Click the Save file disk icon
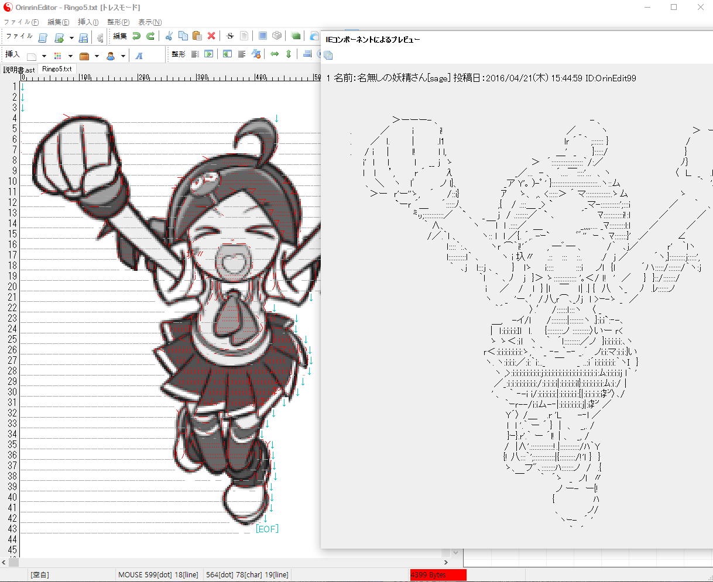 84,38
